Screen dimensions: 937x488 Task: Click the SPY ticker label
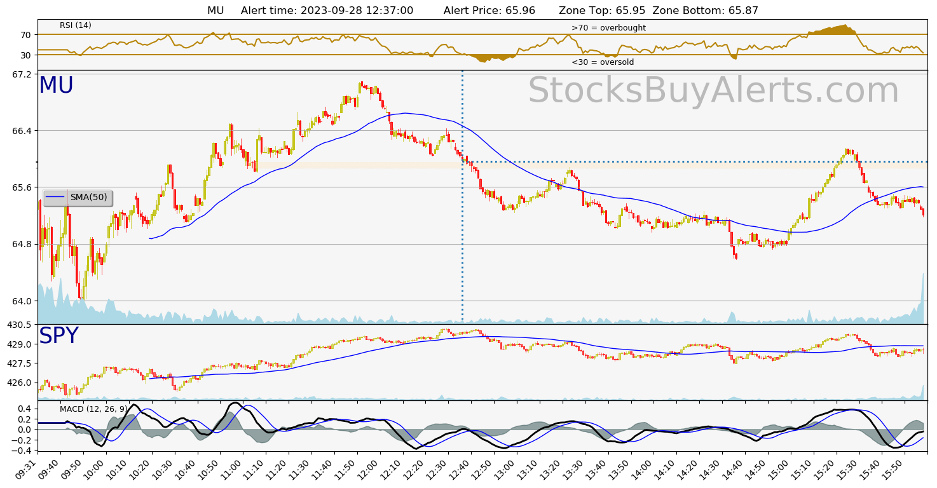point(58,336)
